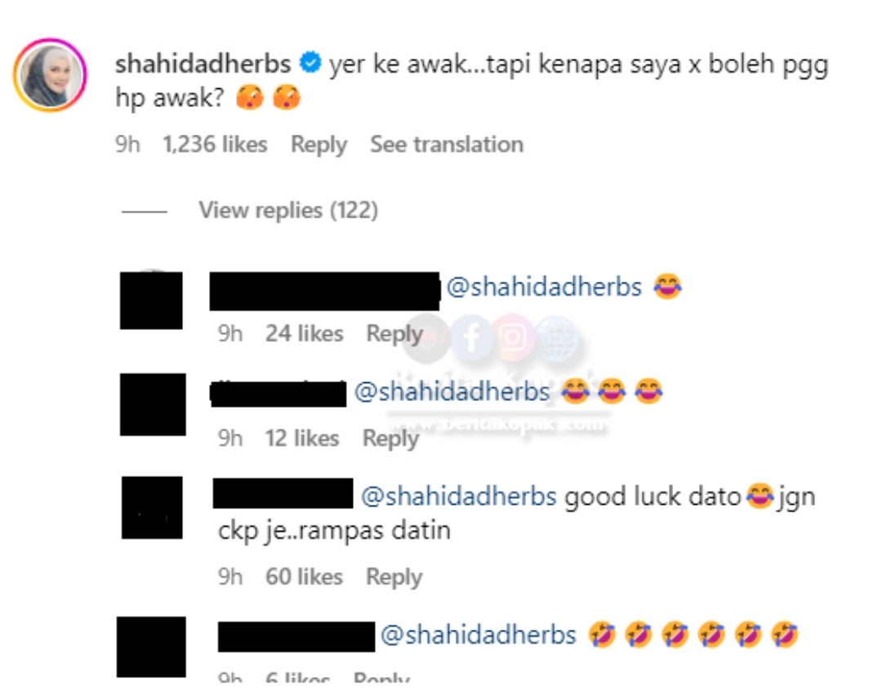
Task: Expand View replies (122)
Action: (288, 210)
